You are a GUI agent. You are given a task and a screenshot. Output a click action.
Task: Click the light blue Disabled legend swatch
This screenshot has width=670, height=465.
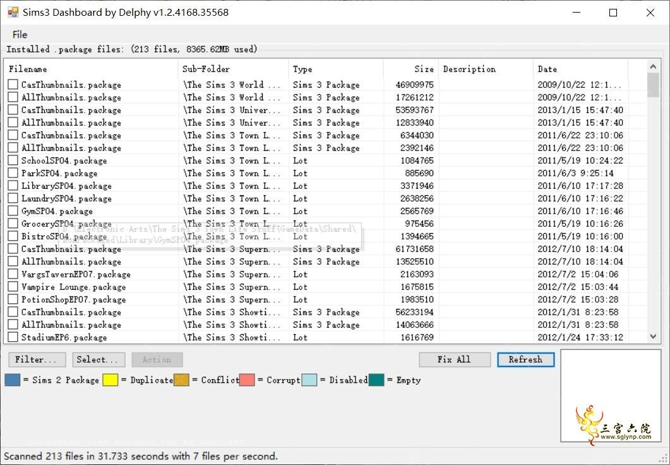[x=309, y=380]
